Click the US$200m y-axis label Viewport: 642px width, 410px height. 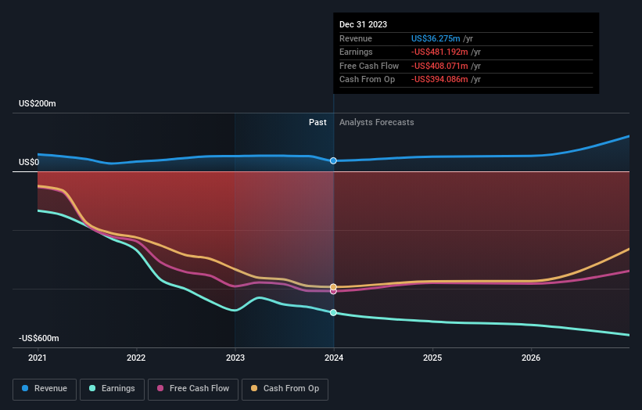coord(38,103)
